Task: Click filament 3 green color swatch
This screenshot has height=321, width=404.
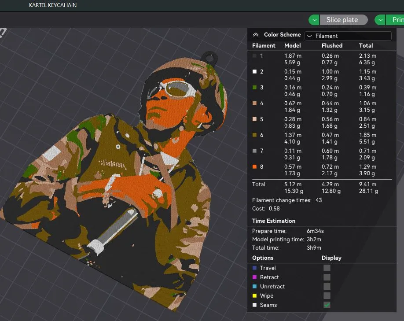Action: tap(254, 87)
